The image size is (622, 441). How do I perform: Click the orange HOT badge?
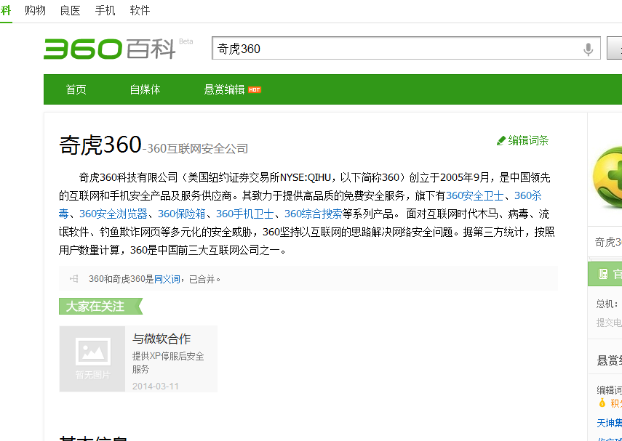coord(255,90)
